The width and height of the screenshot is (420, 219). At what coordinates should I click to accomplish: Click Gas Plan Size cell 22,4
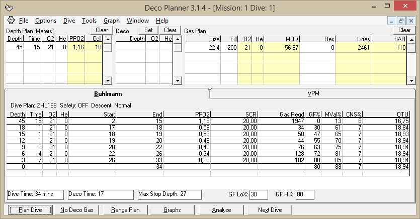203,48
